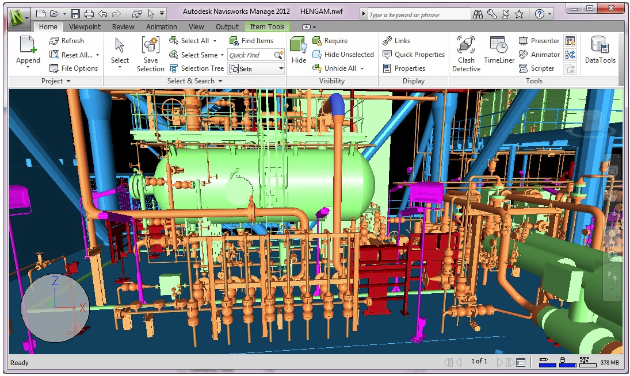Switch to the Home ribbon tab
The height and width of the screenshot is (376, 630).
(x=48, y=27)
